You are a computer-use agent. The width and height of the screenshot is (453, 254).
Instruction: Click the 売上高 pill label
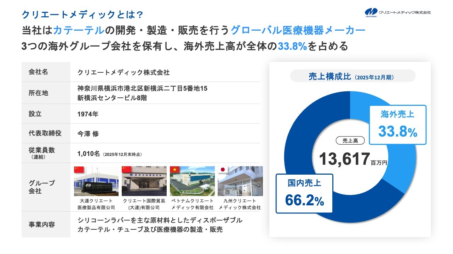point(350,140)
